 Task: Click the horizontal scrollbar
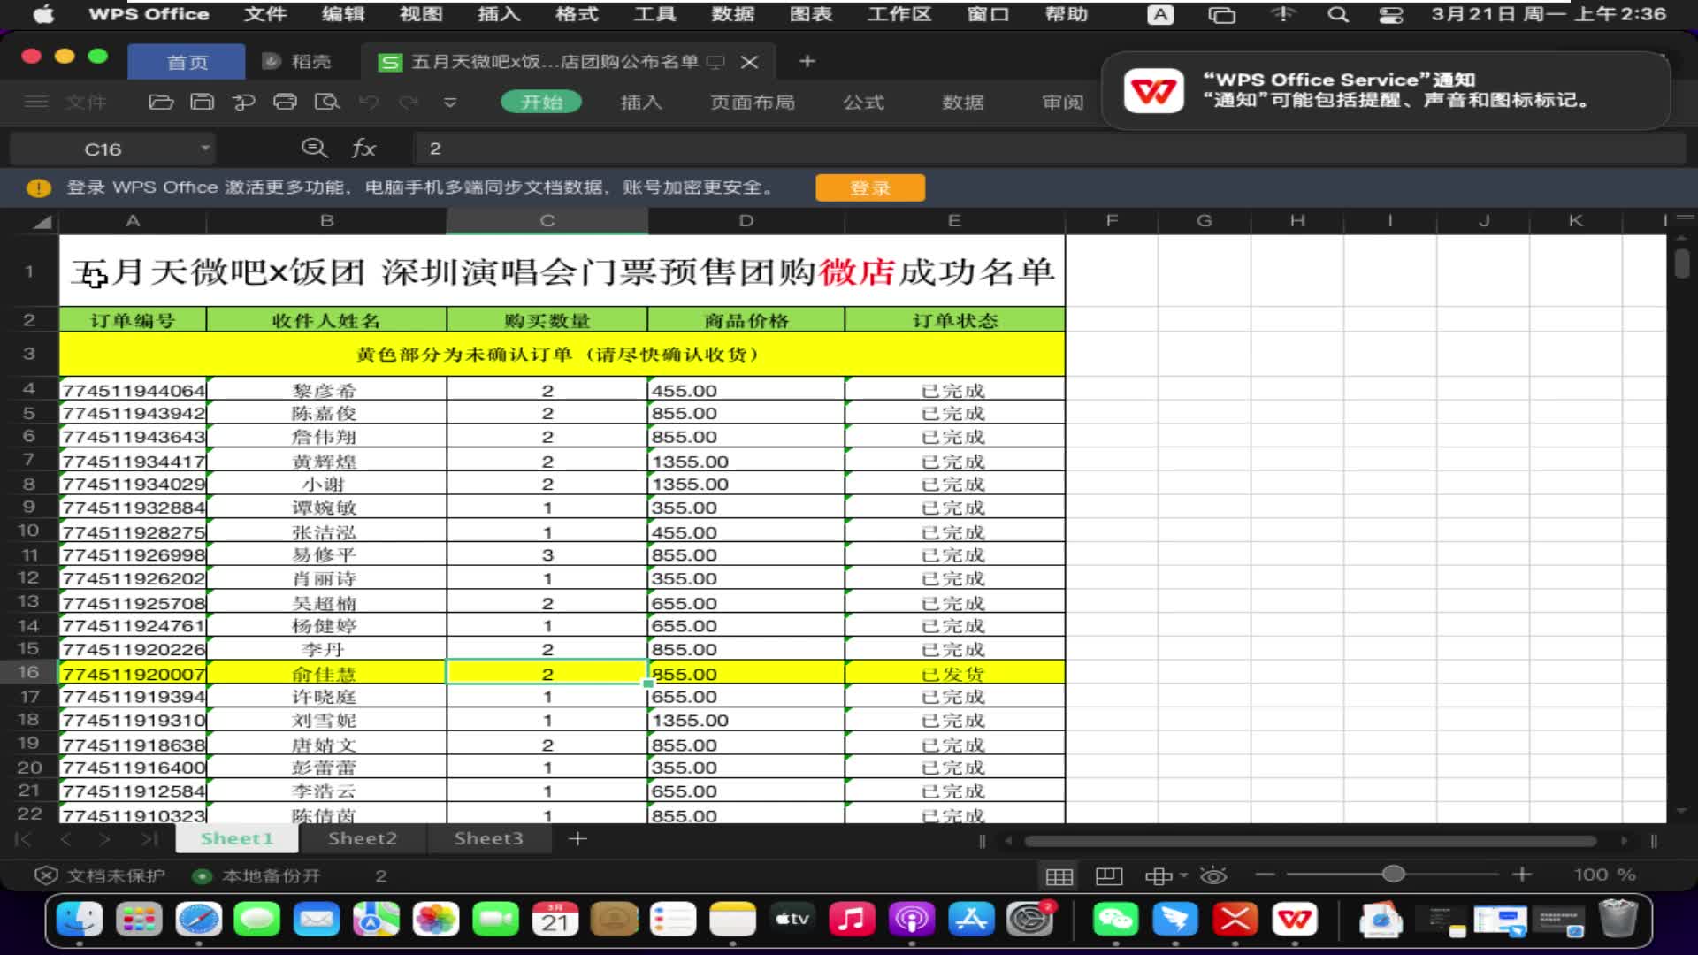point(1311,841)
